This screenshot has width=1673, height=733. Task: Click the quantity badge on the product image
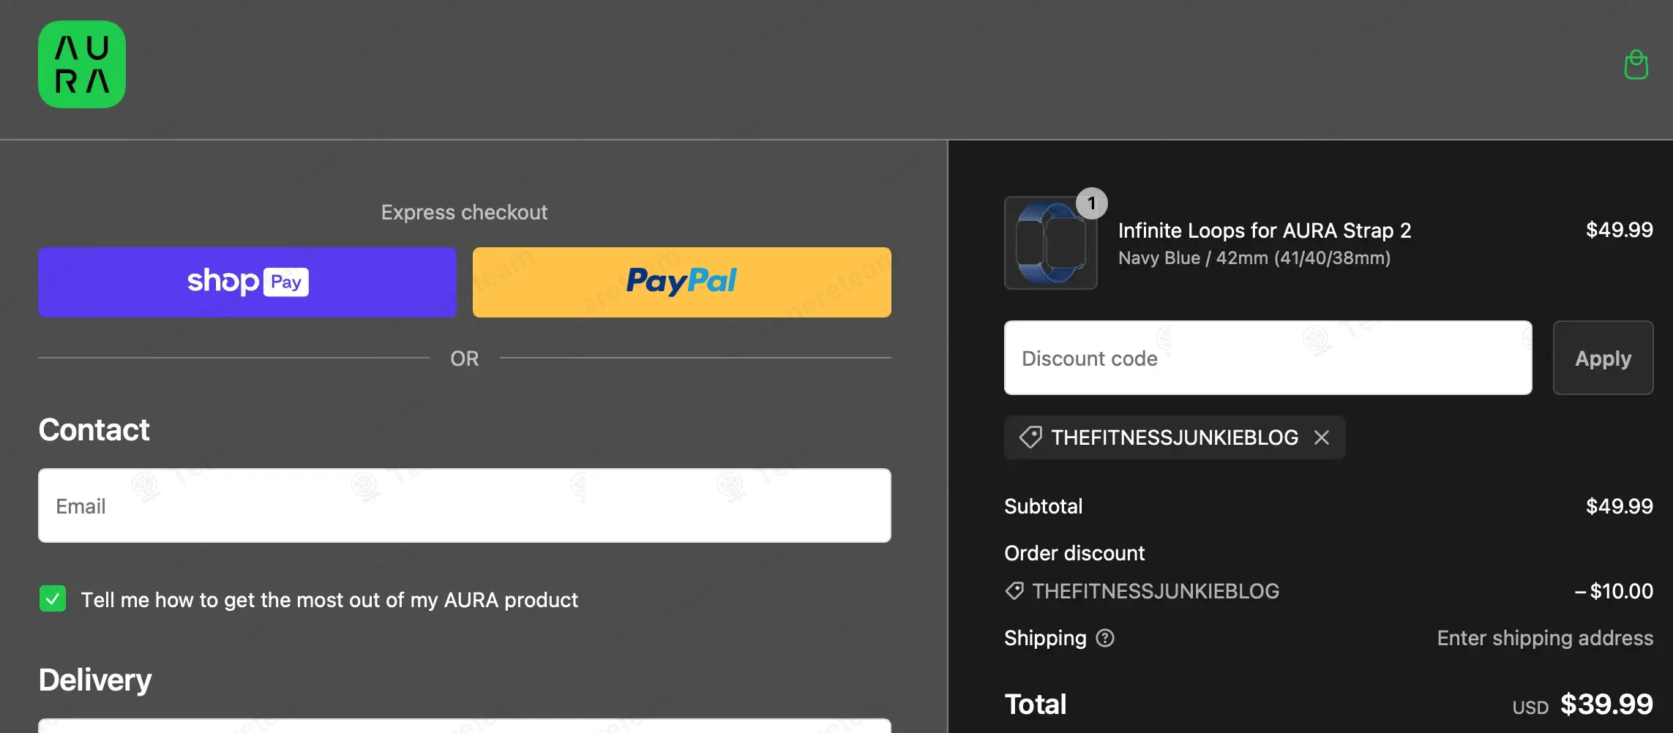(1091, 203)
